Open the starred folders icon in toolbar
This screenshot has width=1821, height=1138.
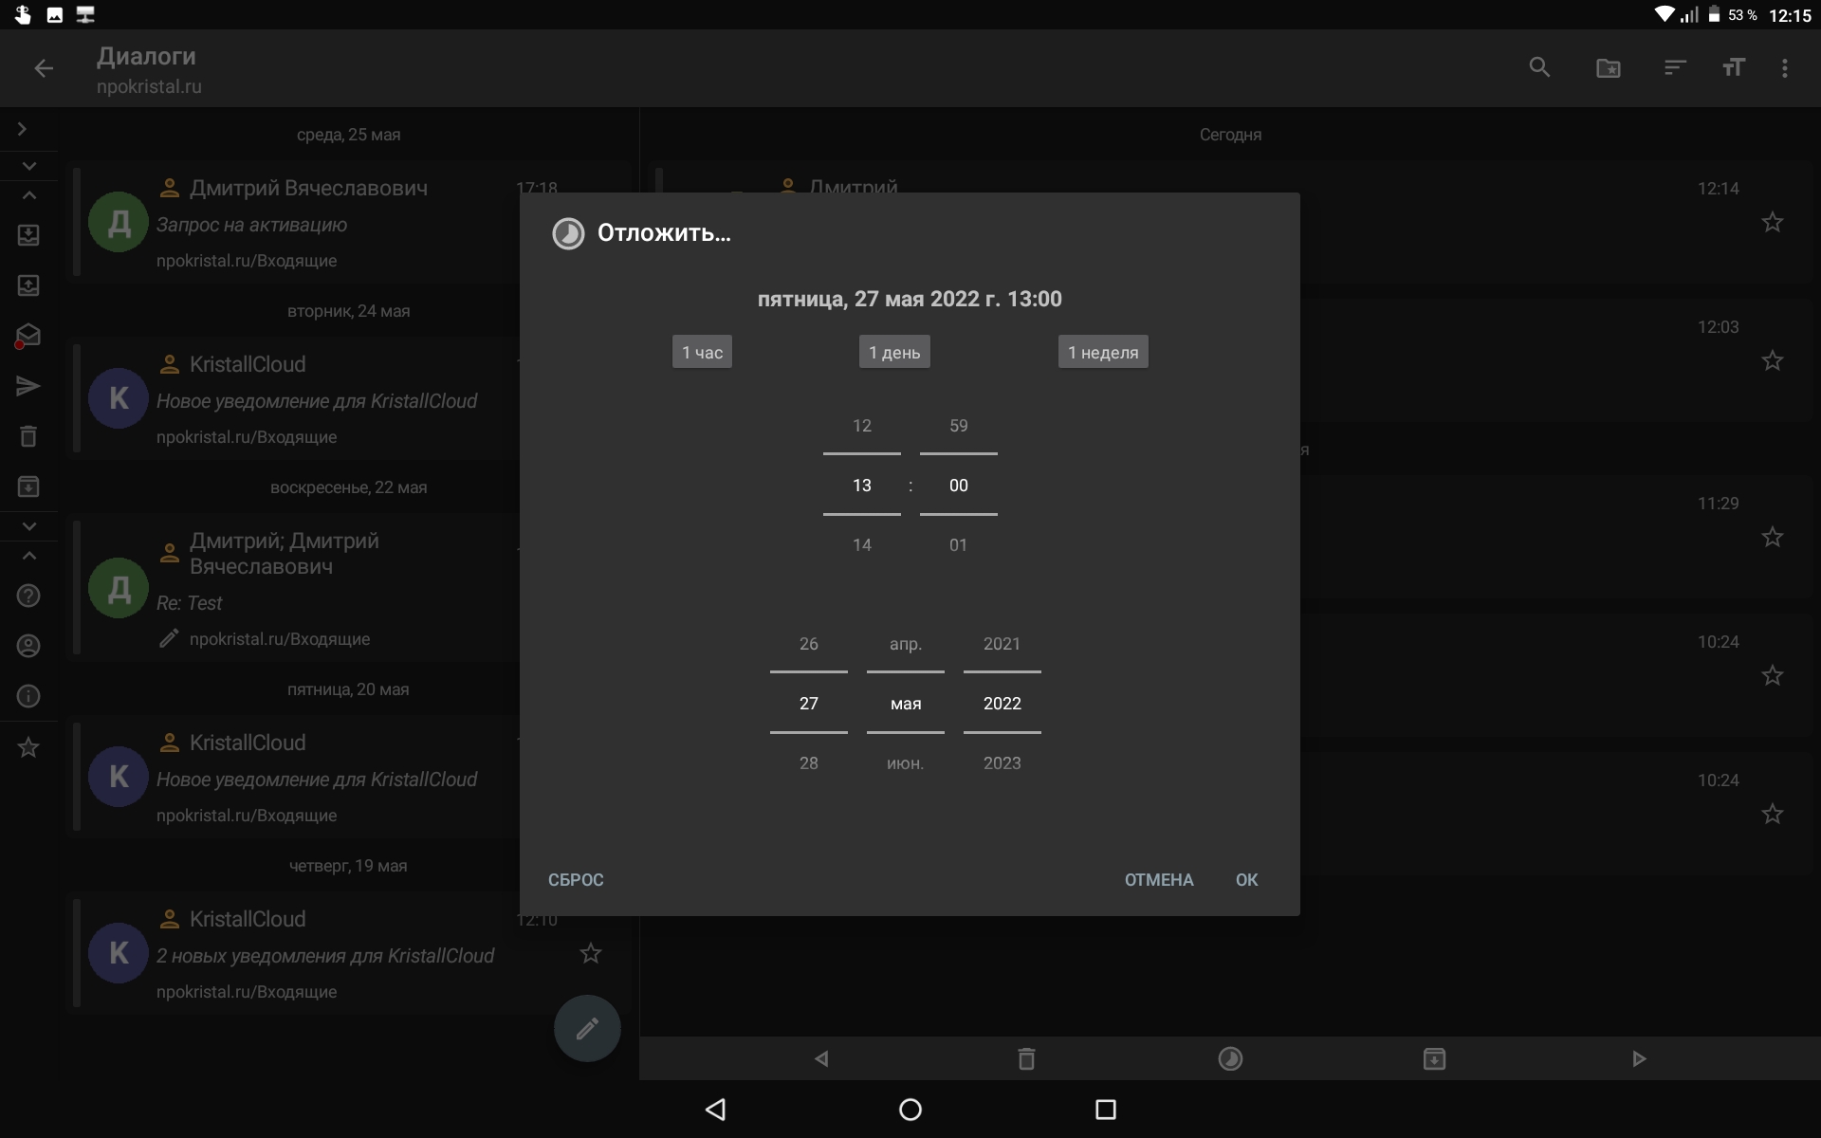coord(1608,67)
